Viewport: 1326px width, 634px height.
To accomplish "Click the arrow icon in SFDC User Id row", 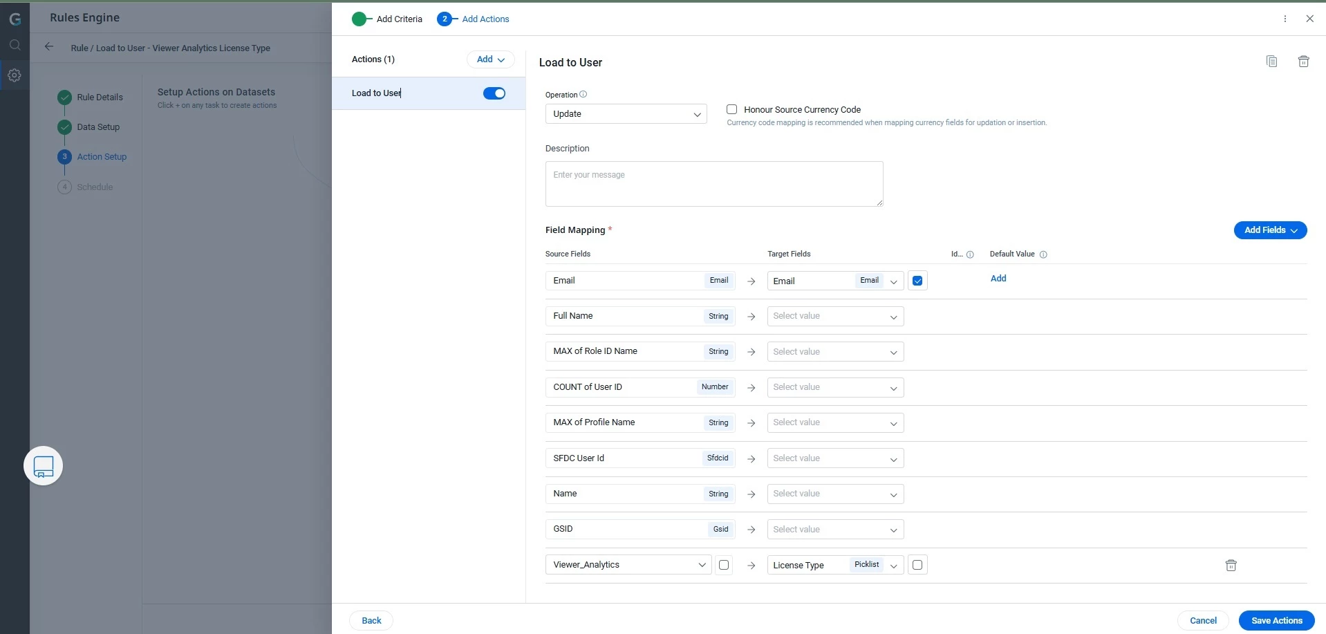I will 751,459.
